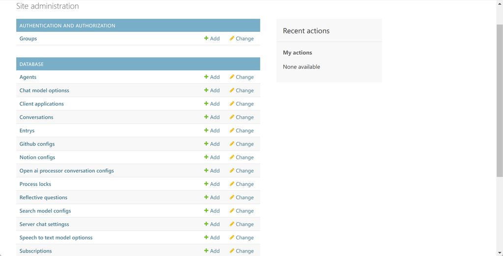Click the pencil icon for Entrys row

[x=232, y=130]
